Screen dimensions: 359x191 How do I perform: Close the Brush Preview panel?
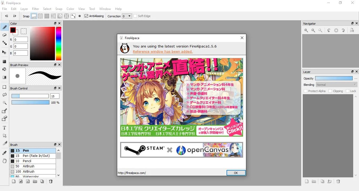click(x=59, y=65)
